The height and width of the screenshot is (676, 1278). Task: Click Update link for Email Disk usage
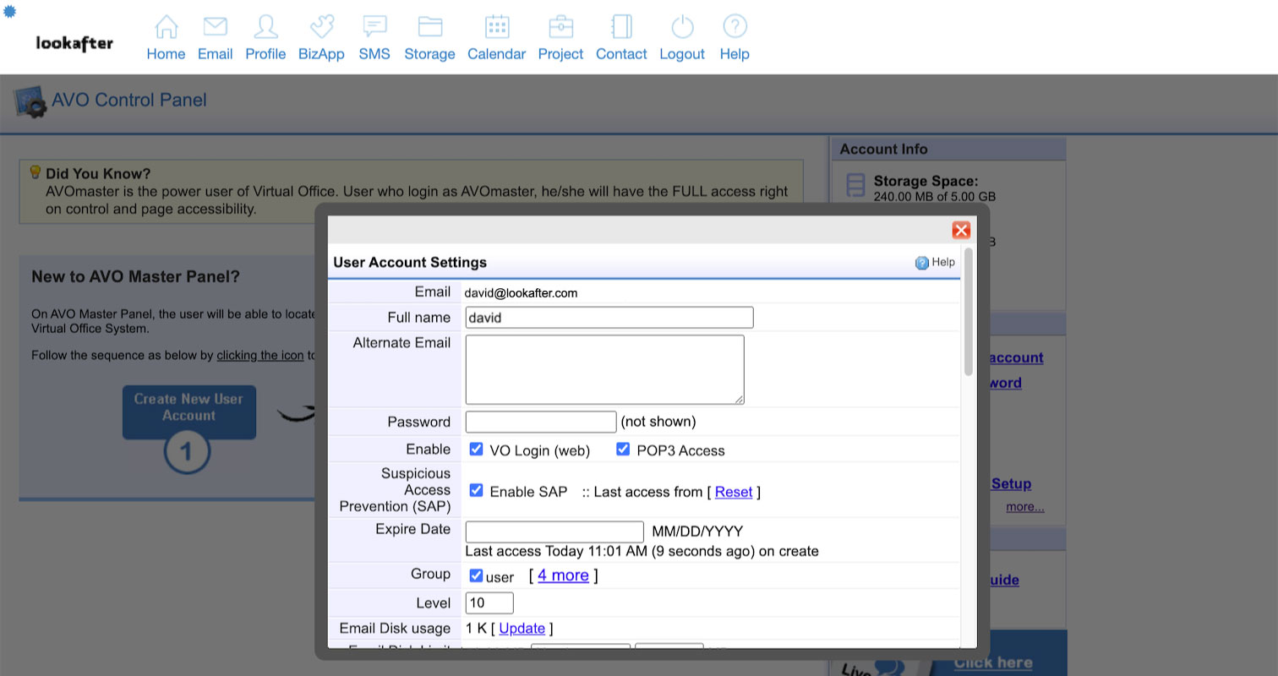pyautogui.click(x=522, y=629)
